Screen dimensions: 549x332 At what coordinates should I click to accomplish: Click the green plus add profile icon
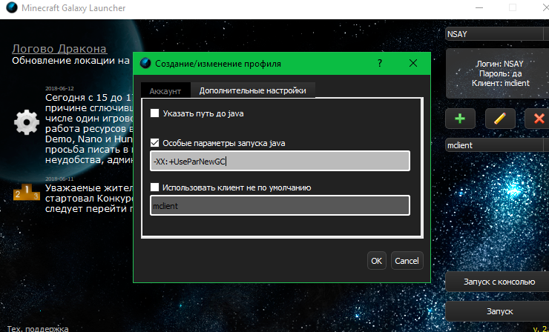pyautogui.click(x=460, y=119)
